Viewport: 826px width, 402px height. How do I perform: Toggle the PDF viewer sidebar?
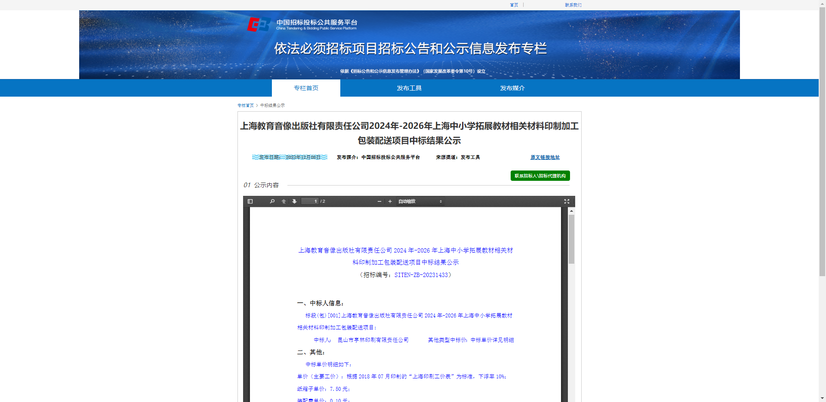click(x=250, y=201)
